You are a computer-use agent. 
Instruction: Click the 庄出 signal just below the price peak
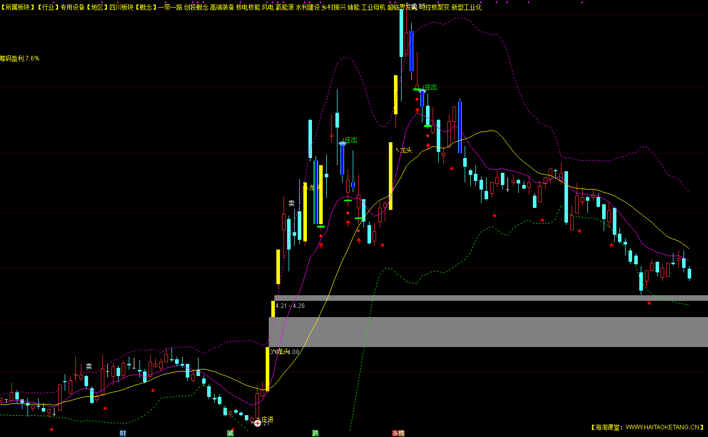[x=431, y=87]
